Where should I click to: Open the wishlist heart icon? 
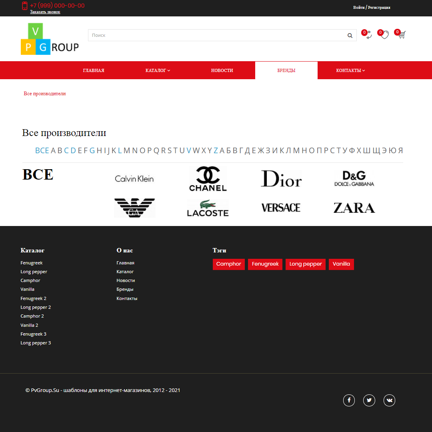coord(384,35)
